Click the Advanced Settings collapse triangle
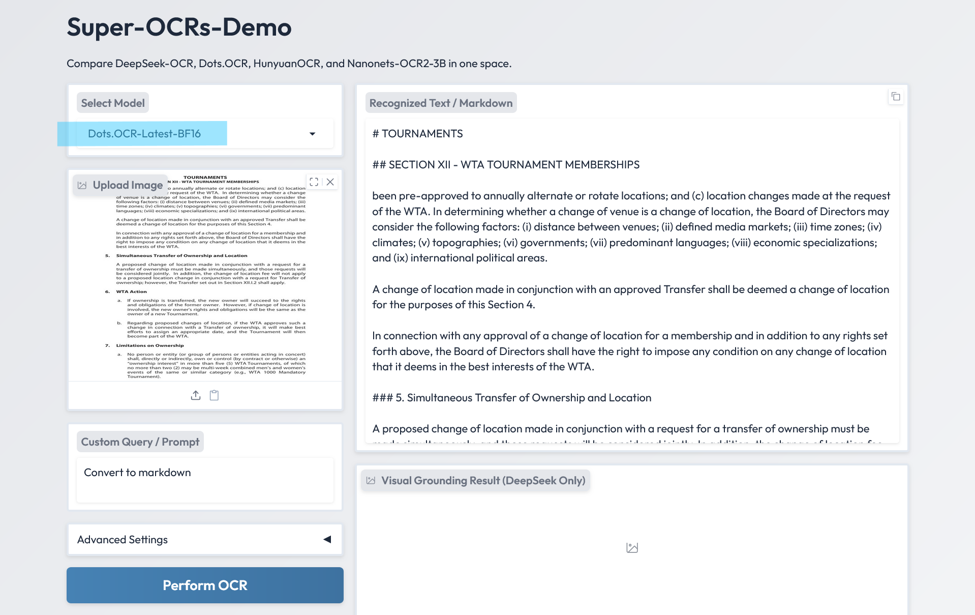This screenshot has width=975, height=615. [x=327, y=540]
